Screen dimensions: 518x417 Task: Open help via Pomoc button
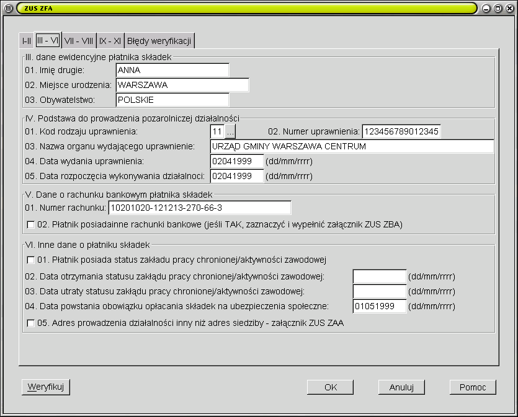coord(473,387)
